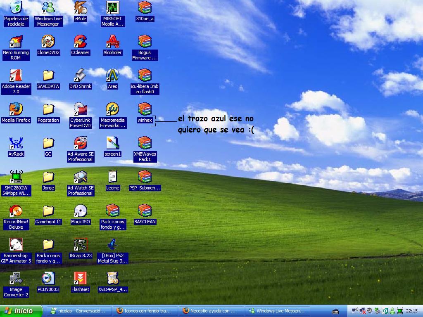Switch to Necestio ayuda con... Firefox window
Screen dimensions: 423x317
tap(211, 311)
